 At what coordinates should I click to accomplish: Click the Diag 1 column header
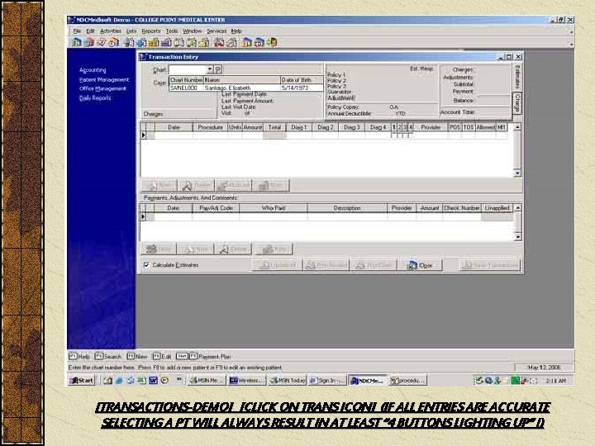point(298,127)
